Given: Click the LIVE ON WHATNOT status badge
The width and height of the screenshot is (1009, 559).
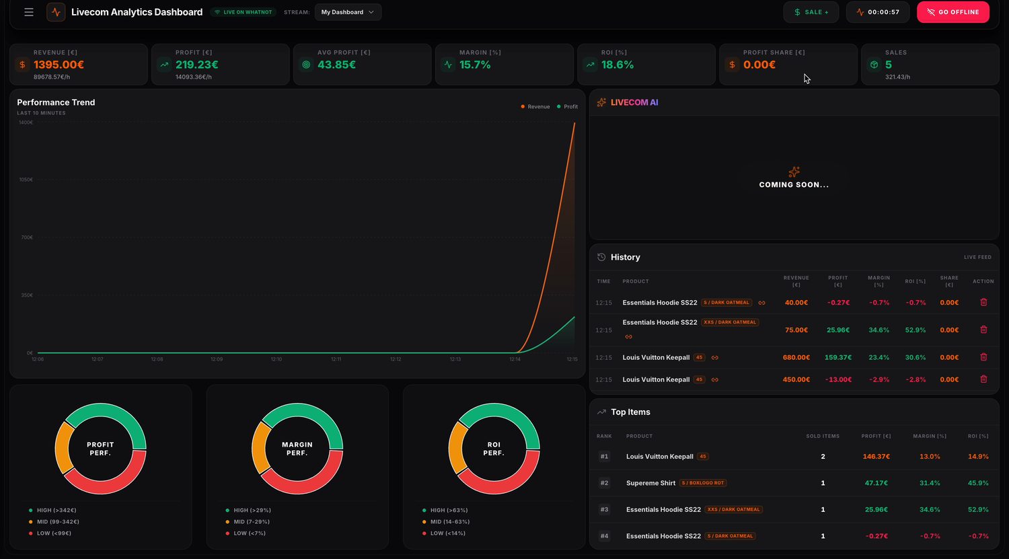Looking at the screenshot, I should pos(243,12).
